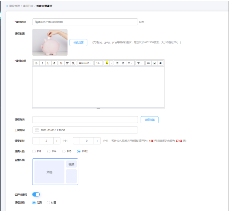The width and height of the screenshot is (230, 213).
Task: Select the 文档 视频 live layout card
Action: (x=55, y=172)
